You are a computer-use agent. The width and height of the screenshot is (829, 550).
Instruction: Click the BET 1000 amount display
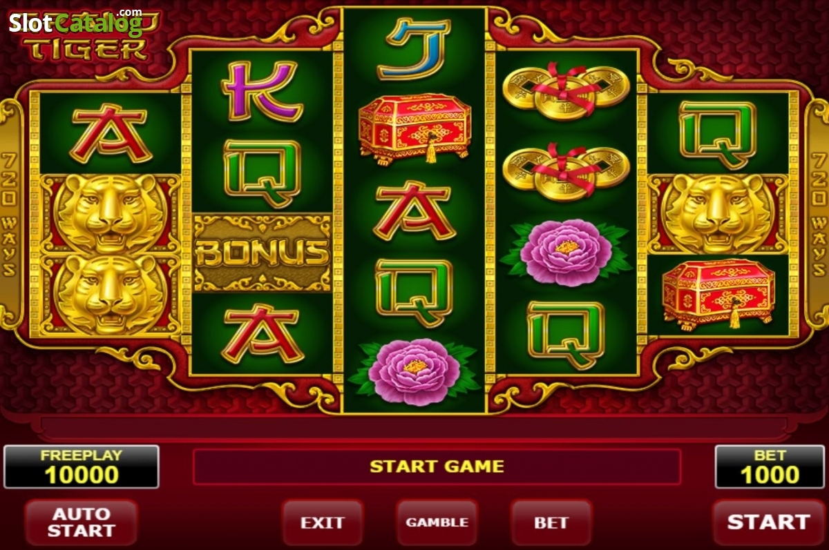[770, 467]
